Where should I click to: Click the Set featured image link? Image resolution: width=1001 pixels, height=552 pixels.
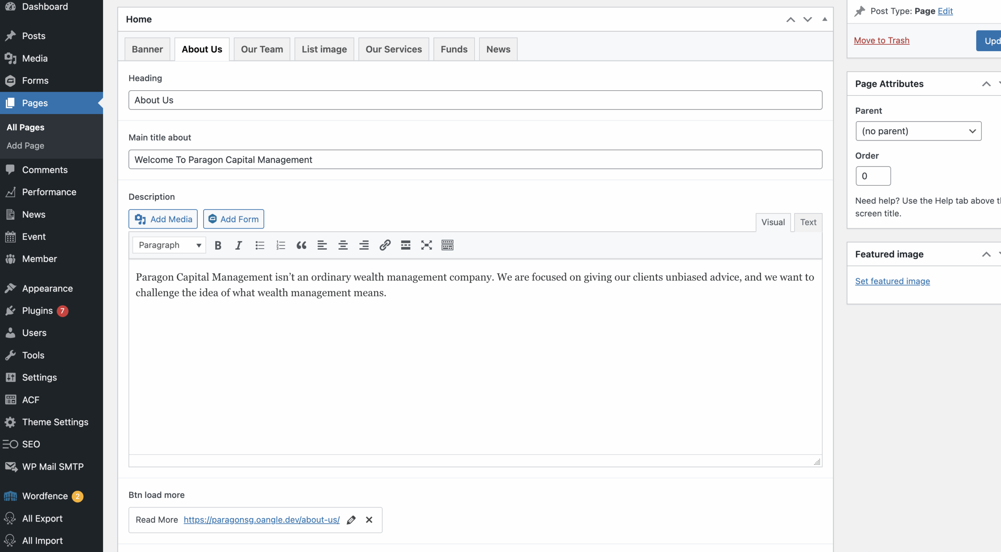pyautogui.click(x=892, y=281)
